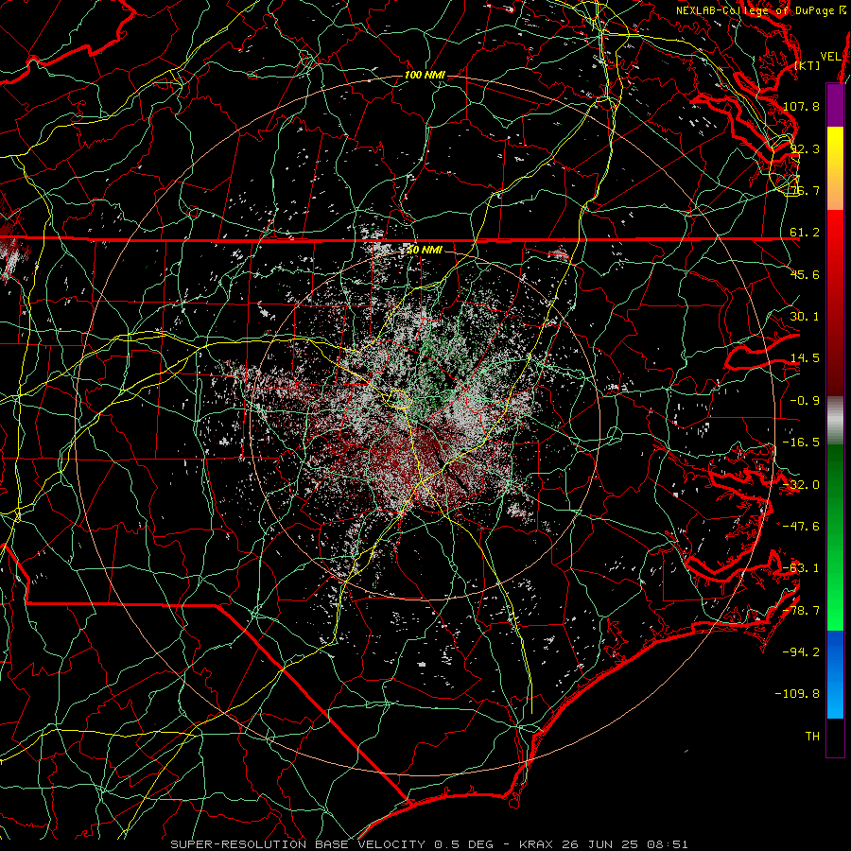Click the -109.8 legend value
The height and width of the screenshot is (851, 851).
point(797,694)
